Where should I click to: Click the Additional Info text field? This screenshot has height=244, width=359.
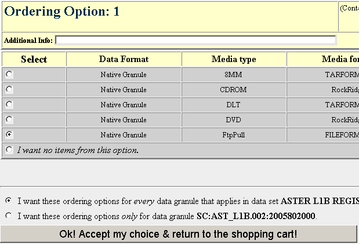195,40
